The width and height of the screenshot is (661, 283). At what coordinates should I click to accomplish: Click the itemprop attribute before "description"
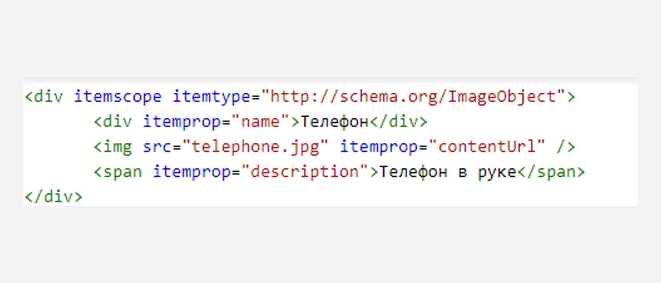192,172
